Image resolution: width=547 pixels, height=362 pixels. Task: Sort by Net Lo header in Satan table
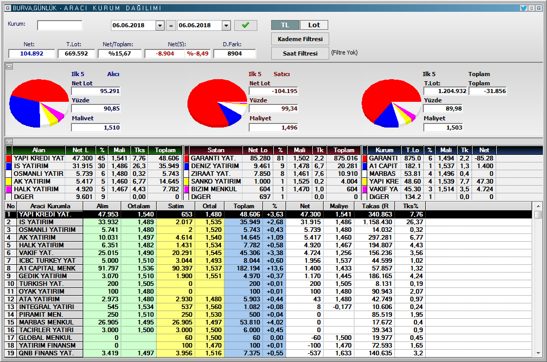(x=258, y=150)
